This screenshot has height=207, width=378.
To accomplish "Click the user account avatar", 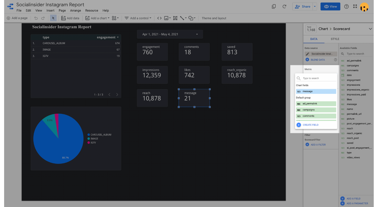I will (x=364, y=7).
